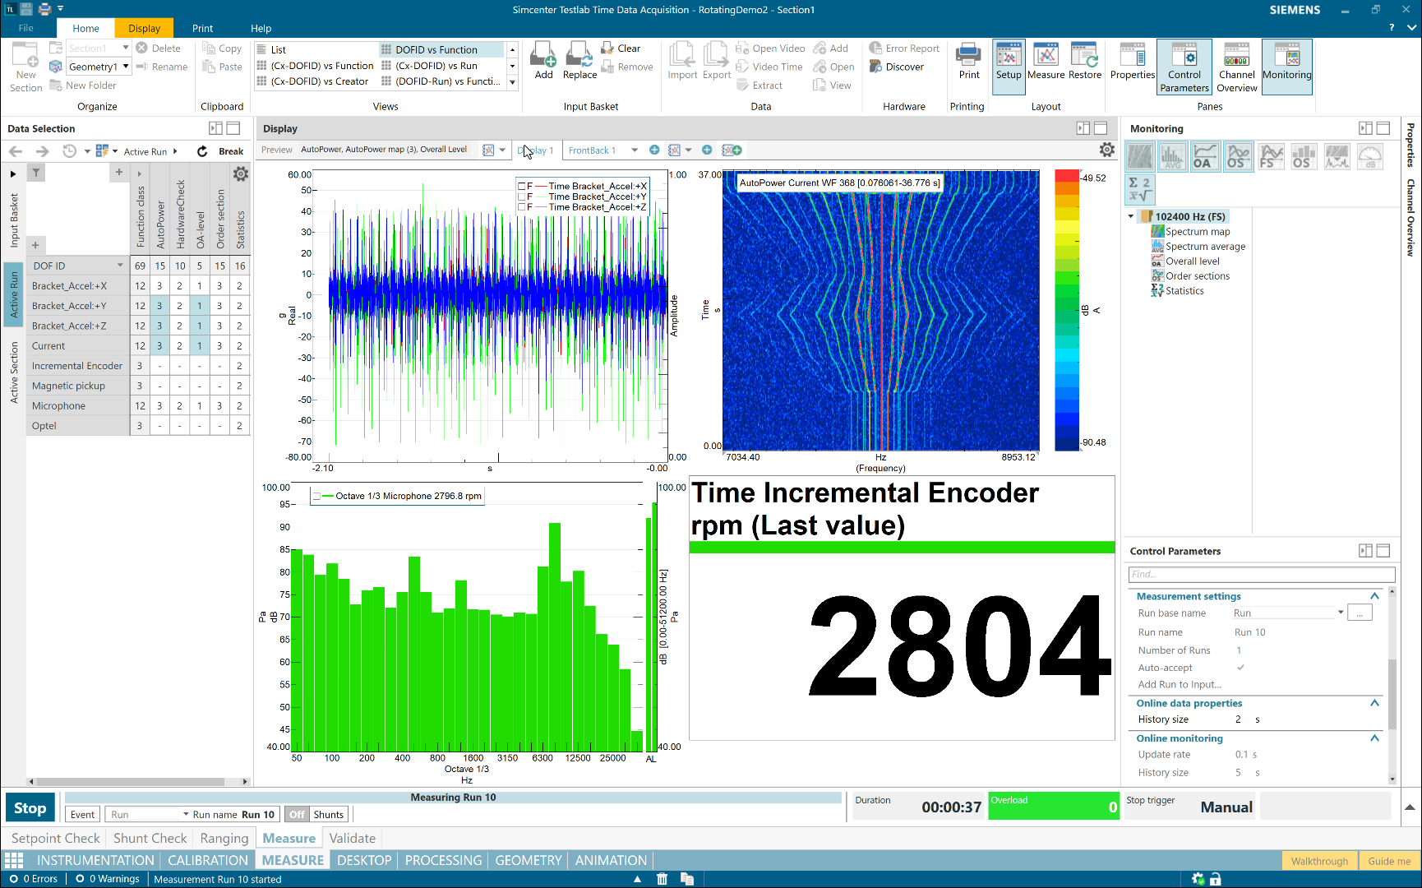Check the Time Bracket_Accel:+X legend checkbox
Screen dimensions: 1422x888
point(521,187)
